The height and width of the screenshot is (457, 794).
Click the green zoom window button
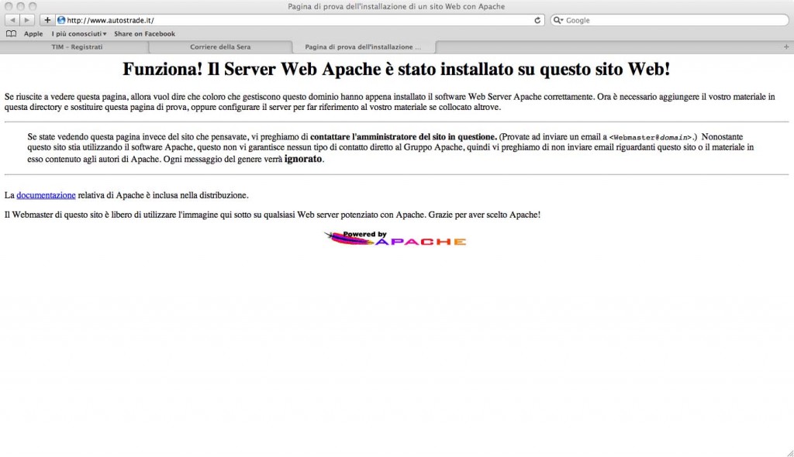tap(33, 6)
